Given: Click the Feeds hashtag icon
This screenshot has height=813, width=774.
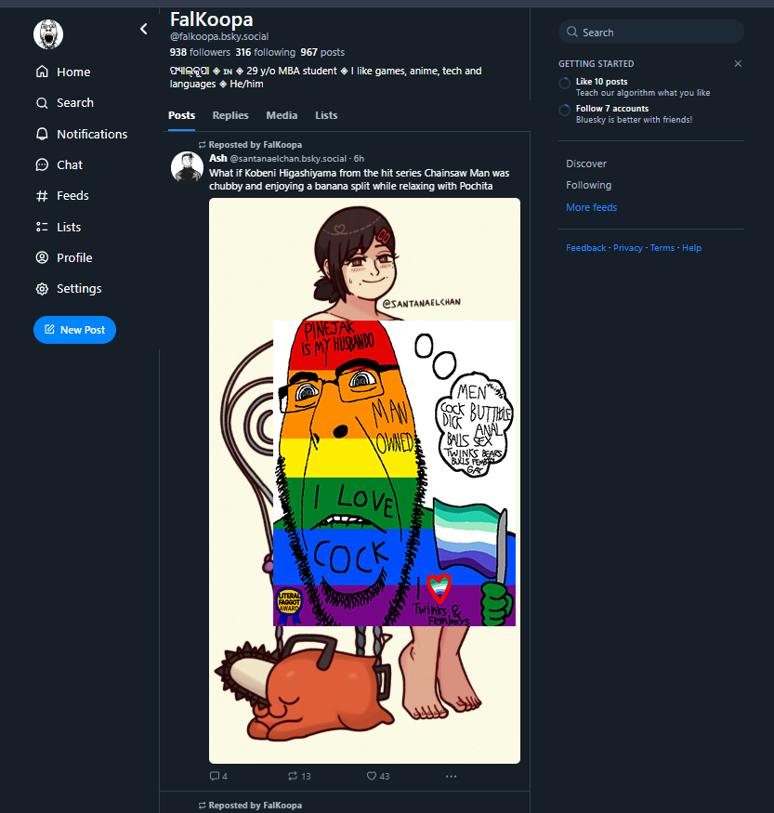Looking at the screenshot, I should tap(42, 196).
